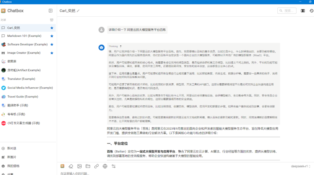Open Social Media Influencer (Example) chat
The height and width of the screenshot is (175, 314).
[x=28, y=88]
